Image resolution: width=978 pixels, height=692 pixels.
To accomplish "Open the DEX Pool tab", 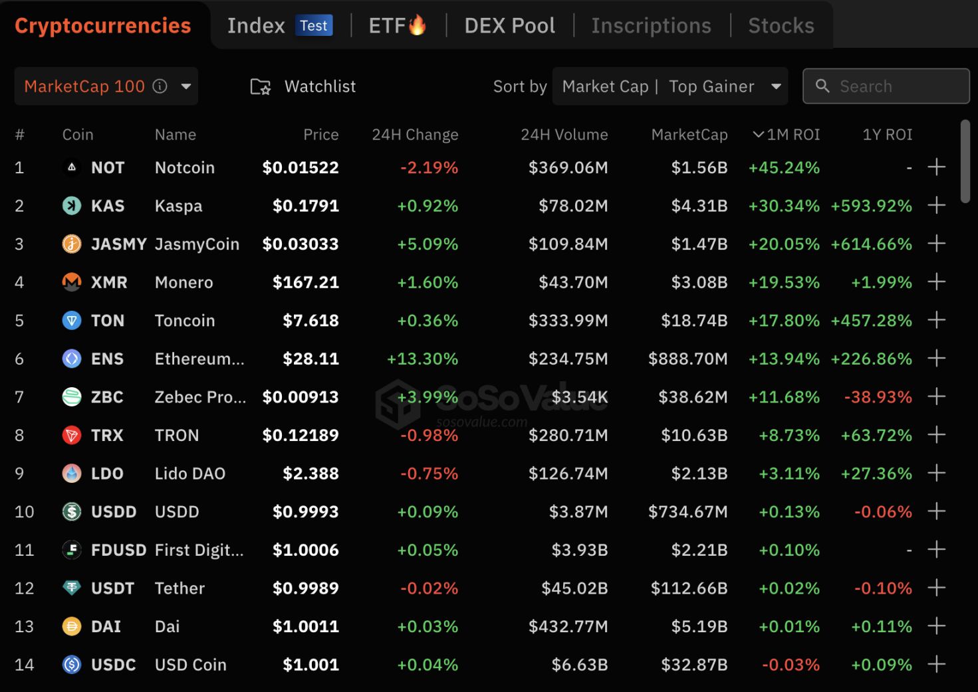I will coord(509,26).
